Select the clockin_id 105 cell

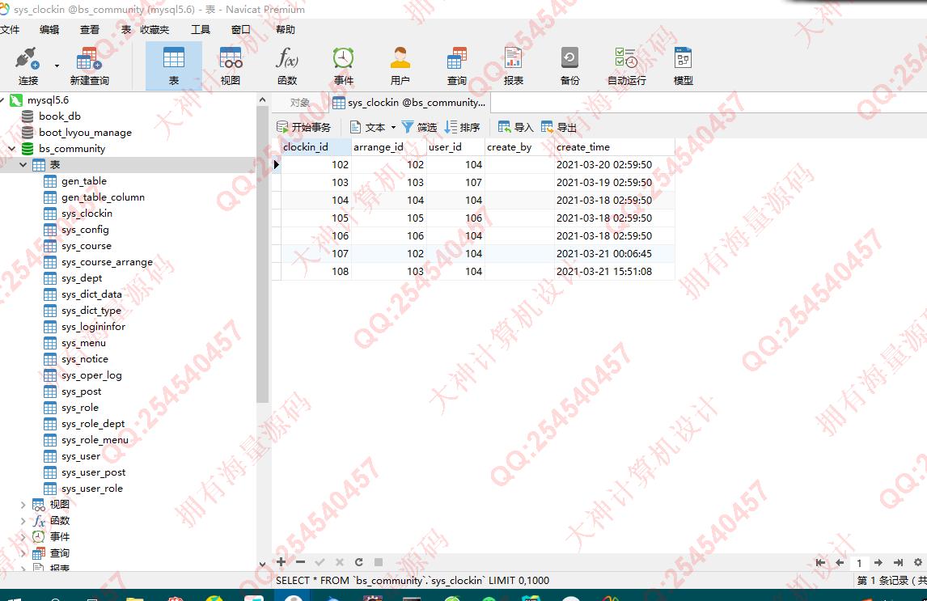315,218
